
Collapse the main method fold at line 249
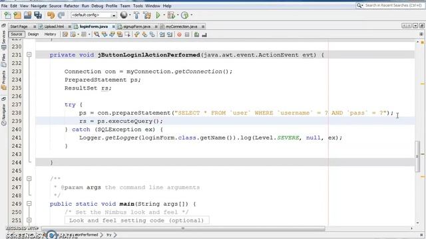pyautogui.click(x=29, y=204)
